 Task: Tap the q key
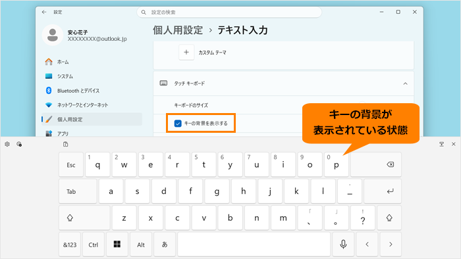click(97, 164)
